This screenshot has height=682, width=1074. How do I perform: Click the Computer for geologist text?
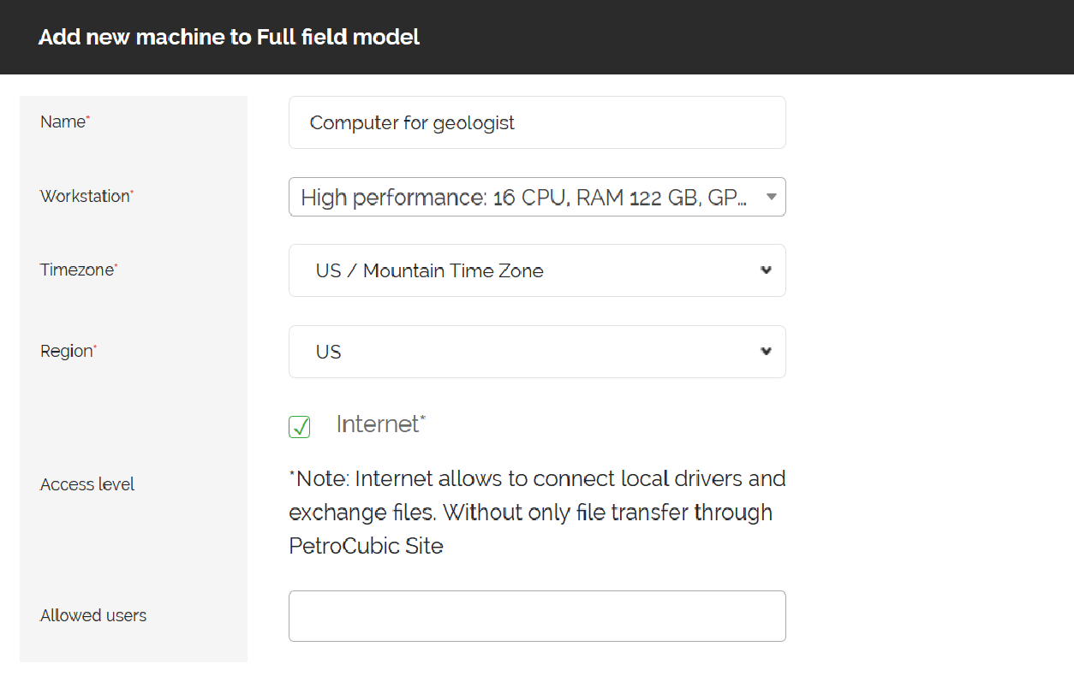click(412, 122)
